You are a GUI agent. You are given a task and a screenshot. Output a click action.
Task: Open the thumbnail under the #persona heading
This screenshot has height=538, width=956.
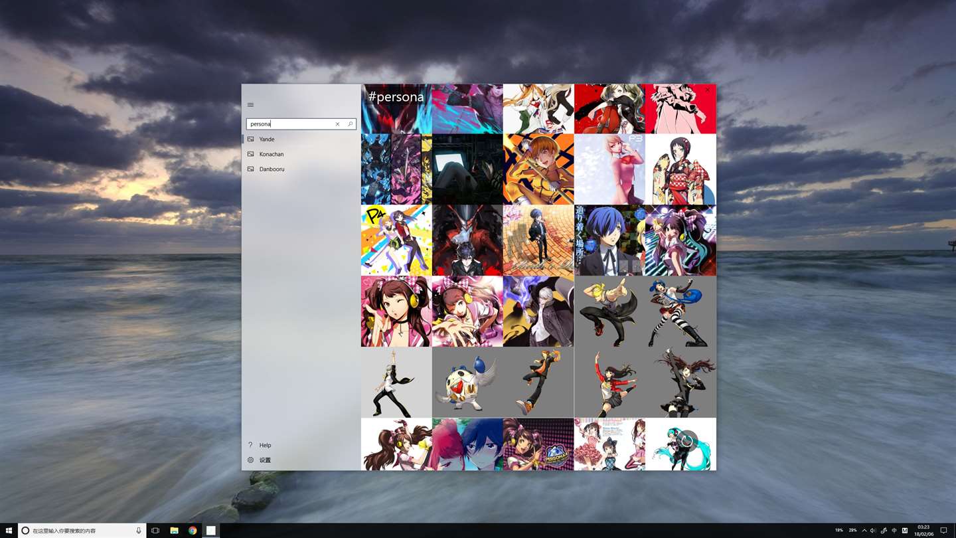(x=396, y=109)
